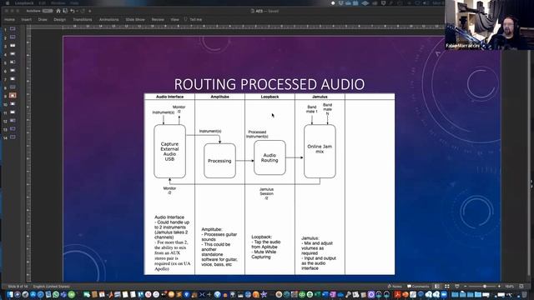Open the Comments pane button
The width and height of the screenshot is (534, 300).
pyautogui.click(x=418, y=287)
